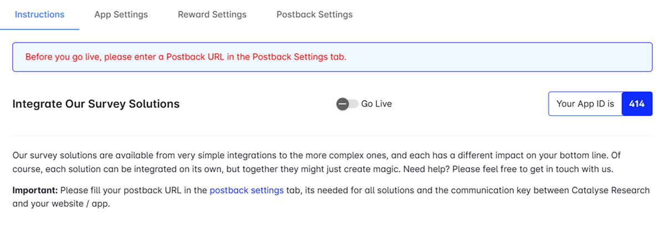This screenshot has width=665, height=225.
Task: Follow the blue postback settings link
Action: (x=247, y=191)
